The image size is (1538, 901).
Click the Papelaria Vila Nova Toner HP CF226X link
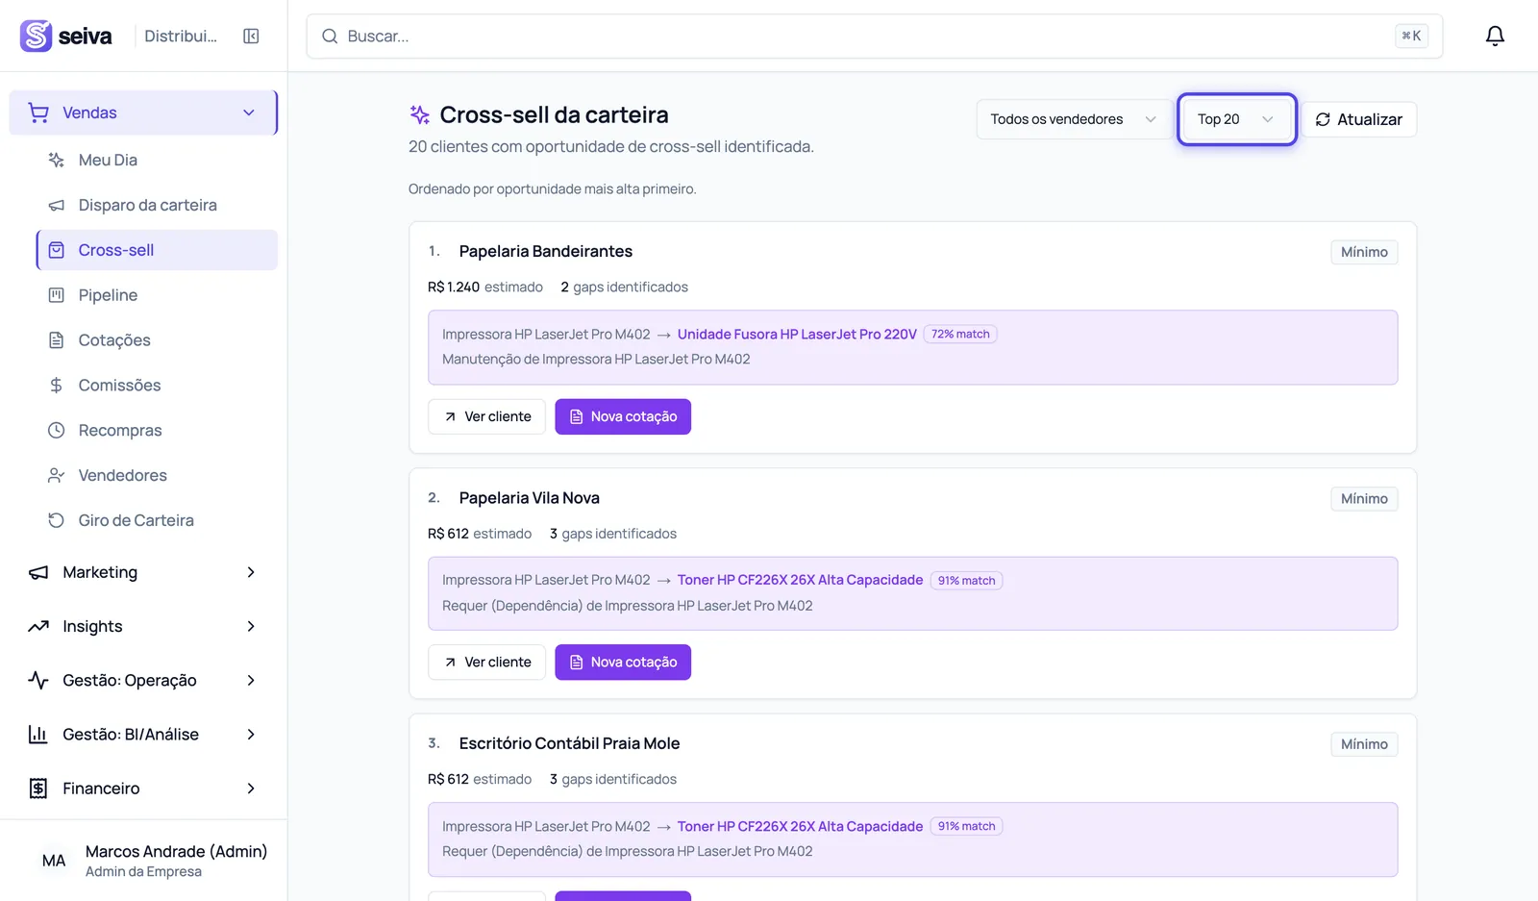[x=800, y=580]
